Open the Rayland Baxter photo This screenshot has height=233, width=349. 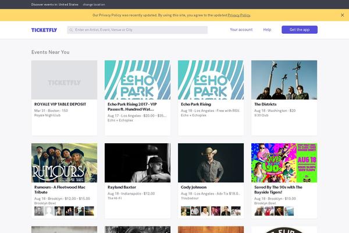pos(137,163)
